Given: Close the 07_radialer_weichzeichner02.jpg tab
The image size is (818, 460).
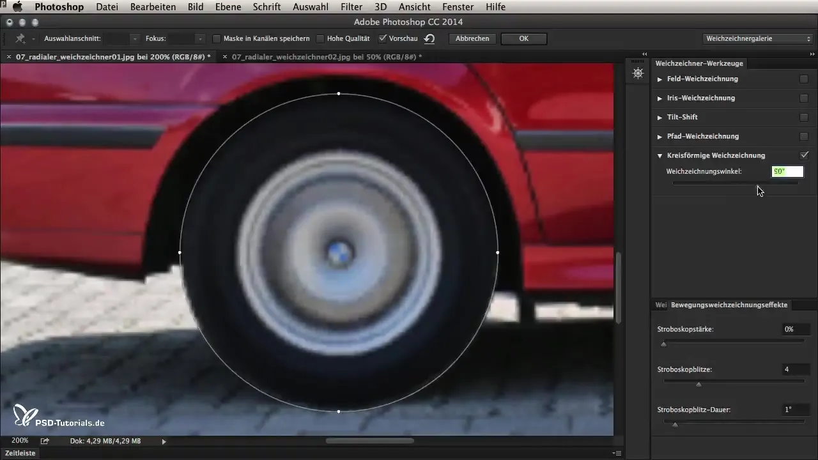Looking at the screenshot, I should [225, 57].
